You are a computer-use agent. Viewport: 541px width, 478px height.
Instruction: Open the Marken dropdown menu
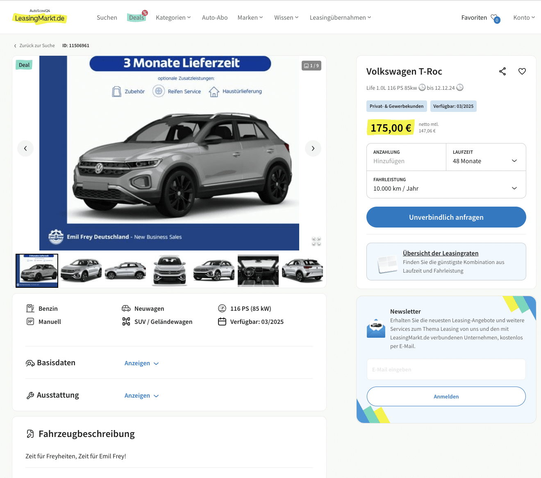coord(250,18)
